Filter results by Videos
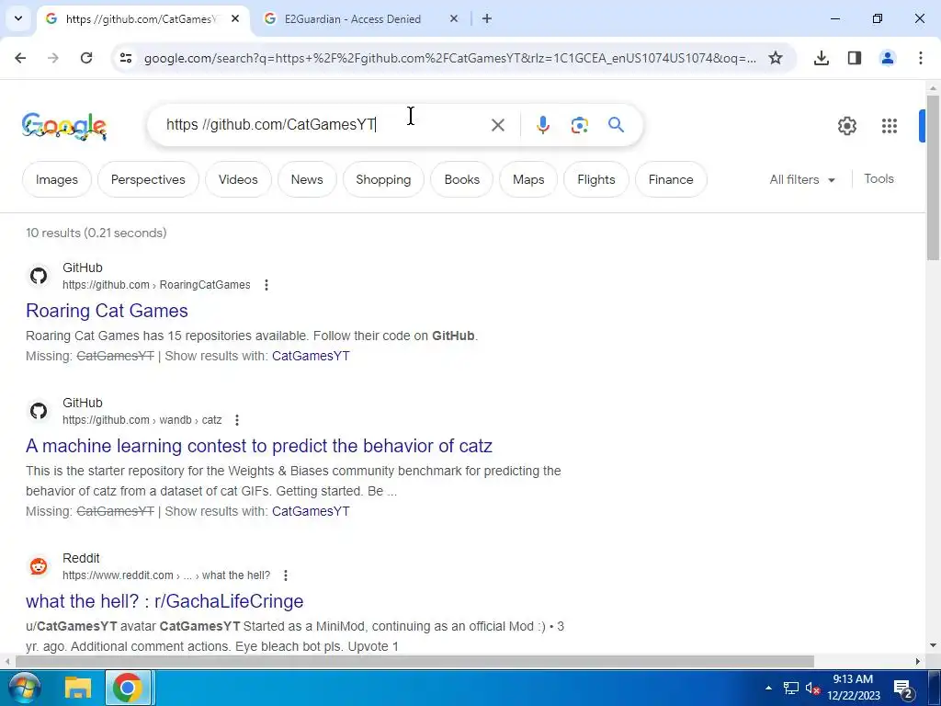The height and width of the screenshot is (706, 941). coord(238,179)
